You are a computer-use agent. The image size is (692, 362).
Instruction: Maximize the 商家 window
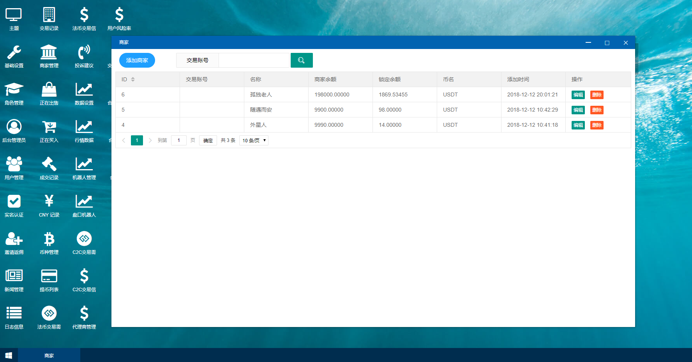(607, 43)
